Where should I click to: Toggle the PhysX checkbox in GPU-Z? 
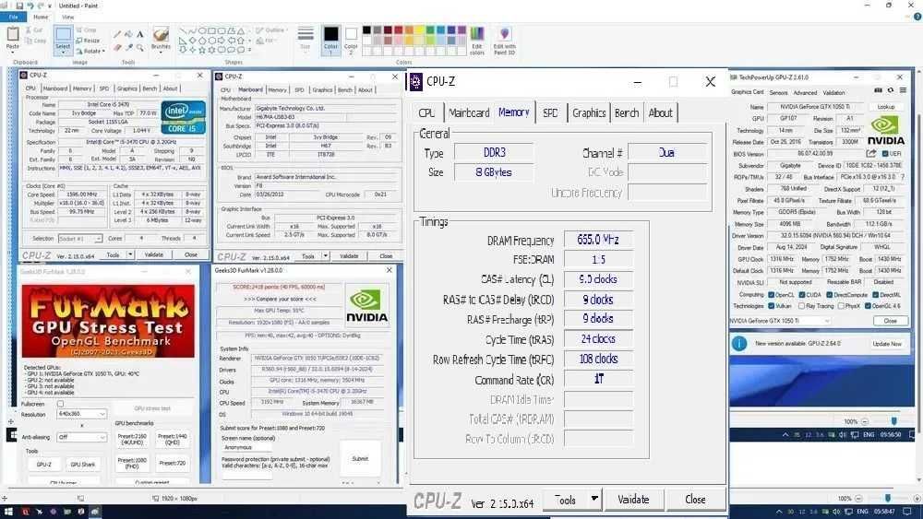[x=841, y=306]
